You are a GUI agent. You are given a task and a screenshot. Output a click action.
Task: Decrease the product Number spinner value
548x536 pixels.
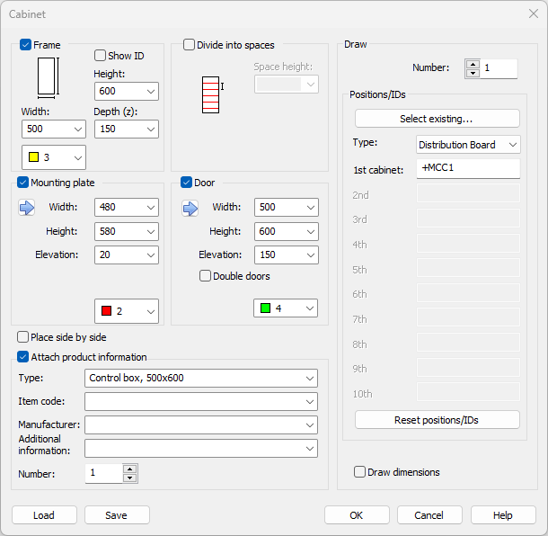coord(130,478)
